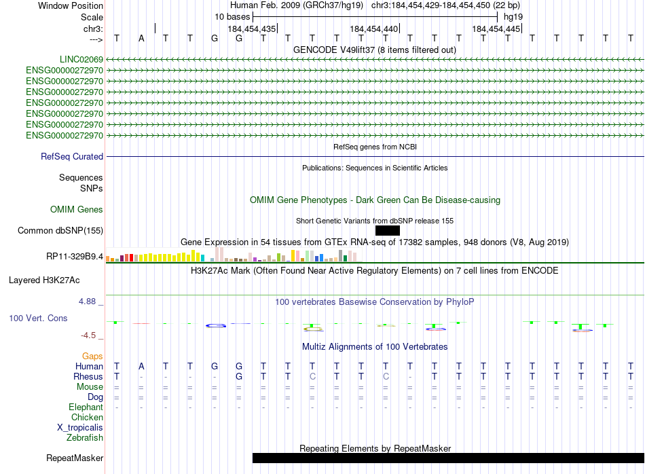Click the 184,454,445 position marker
Screen dimensions: 645x474
[496, 29]
